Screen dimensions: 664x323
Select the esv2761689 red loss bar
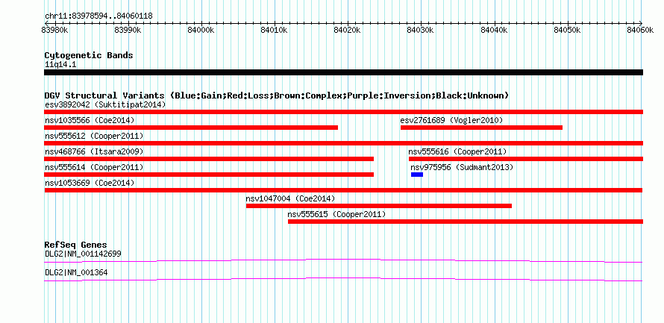481,128
